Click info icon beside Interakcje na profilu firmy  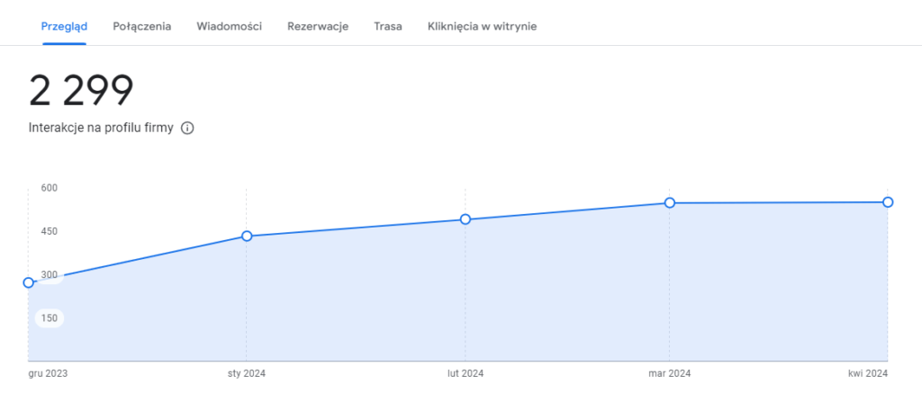pos(187,128)
